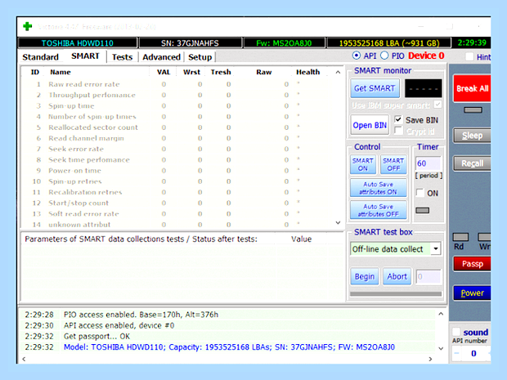
Task: Click the Raw column header
Action: point(264,72)
